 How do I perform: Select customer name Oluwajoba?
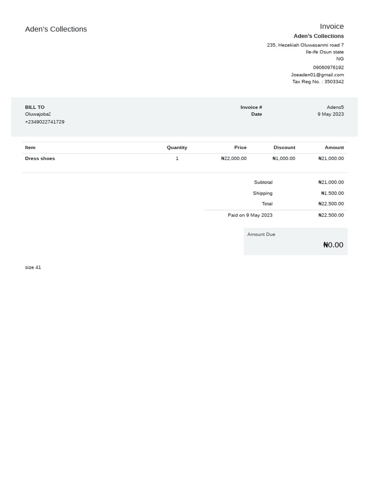(37, 114)
